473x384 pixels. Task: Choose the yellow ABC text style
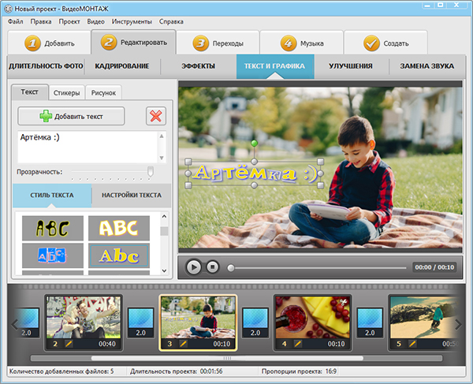pos(119,228)
